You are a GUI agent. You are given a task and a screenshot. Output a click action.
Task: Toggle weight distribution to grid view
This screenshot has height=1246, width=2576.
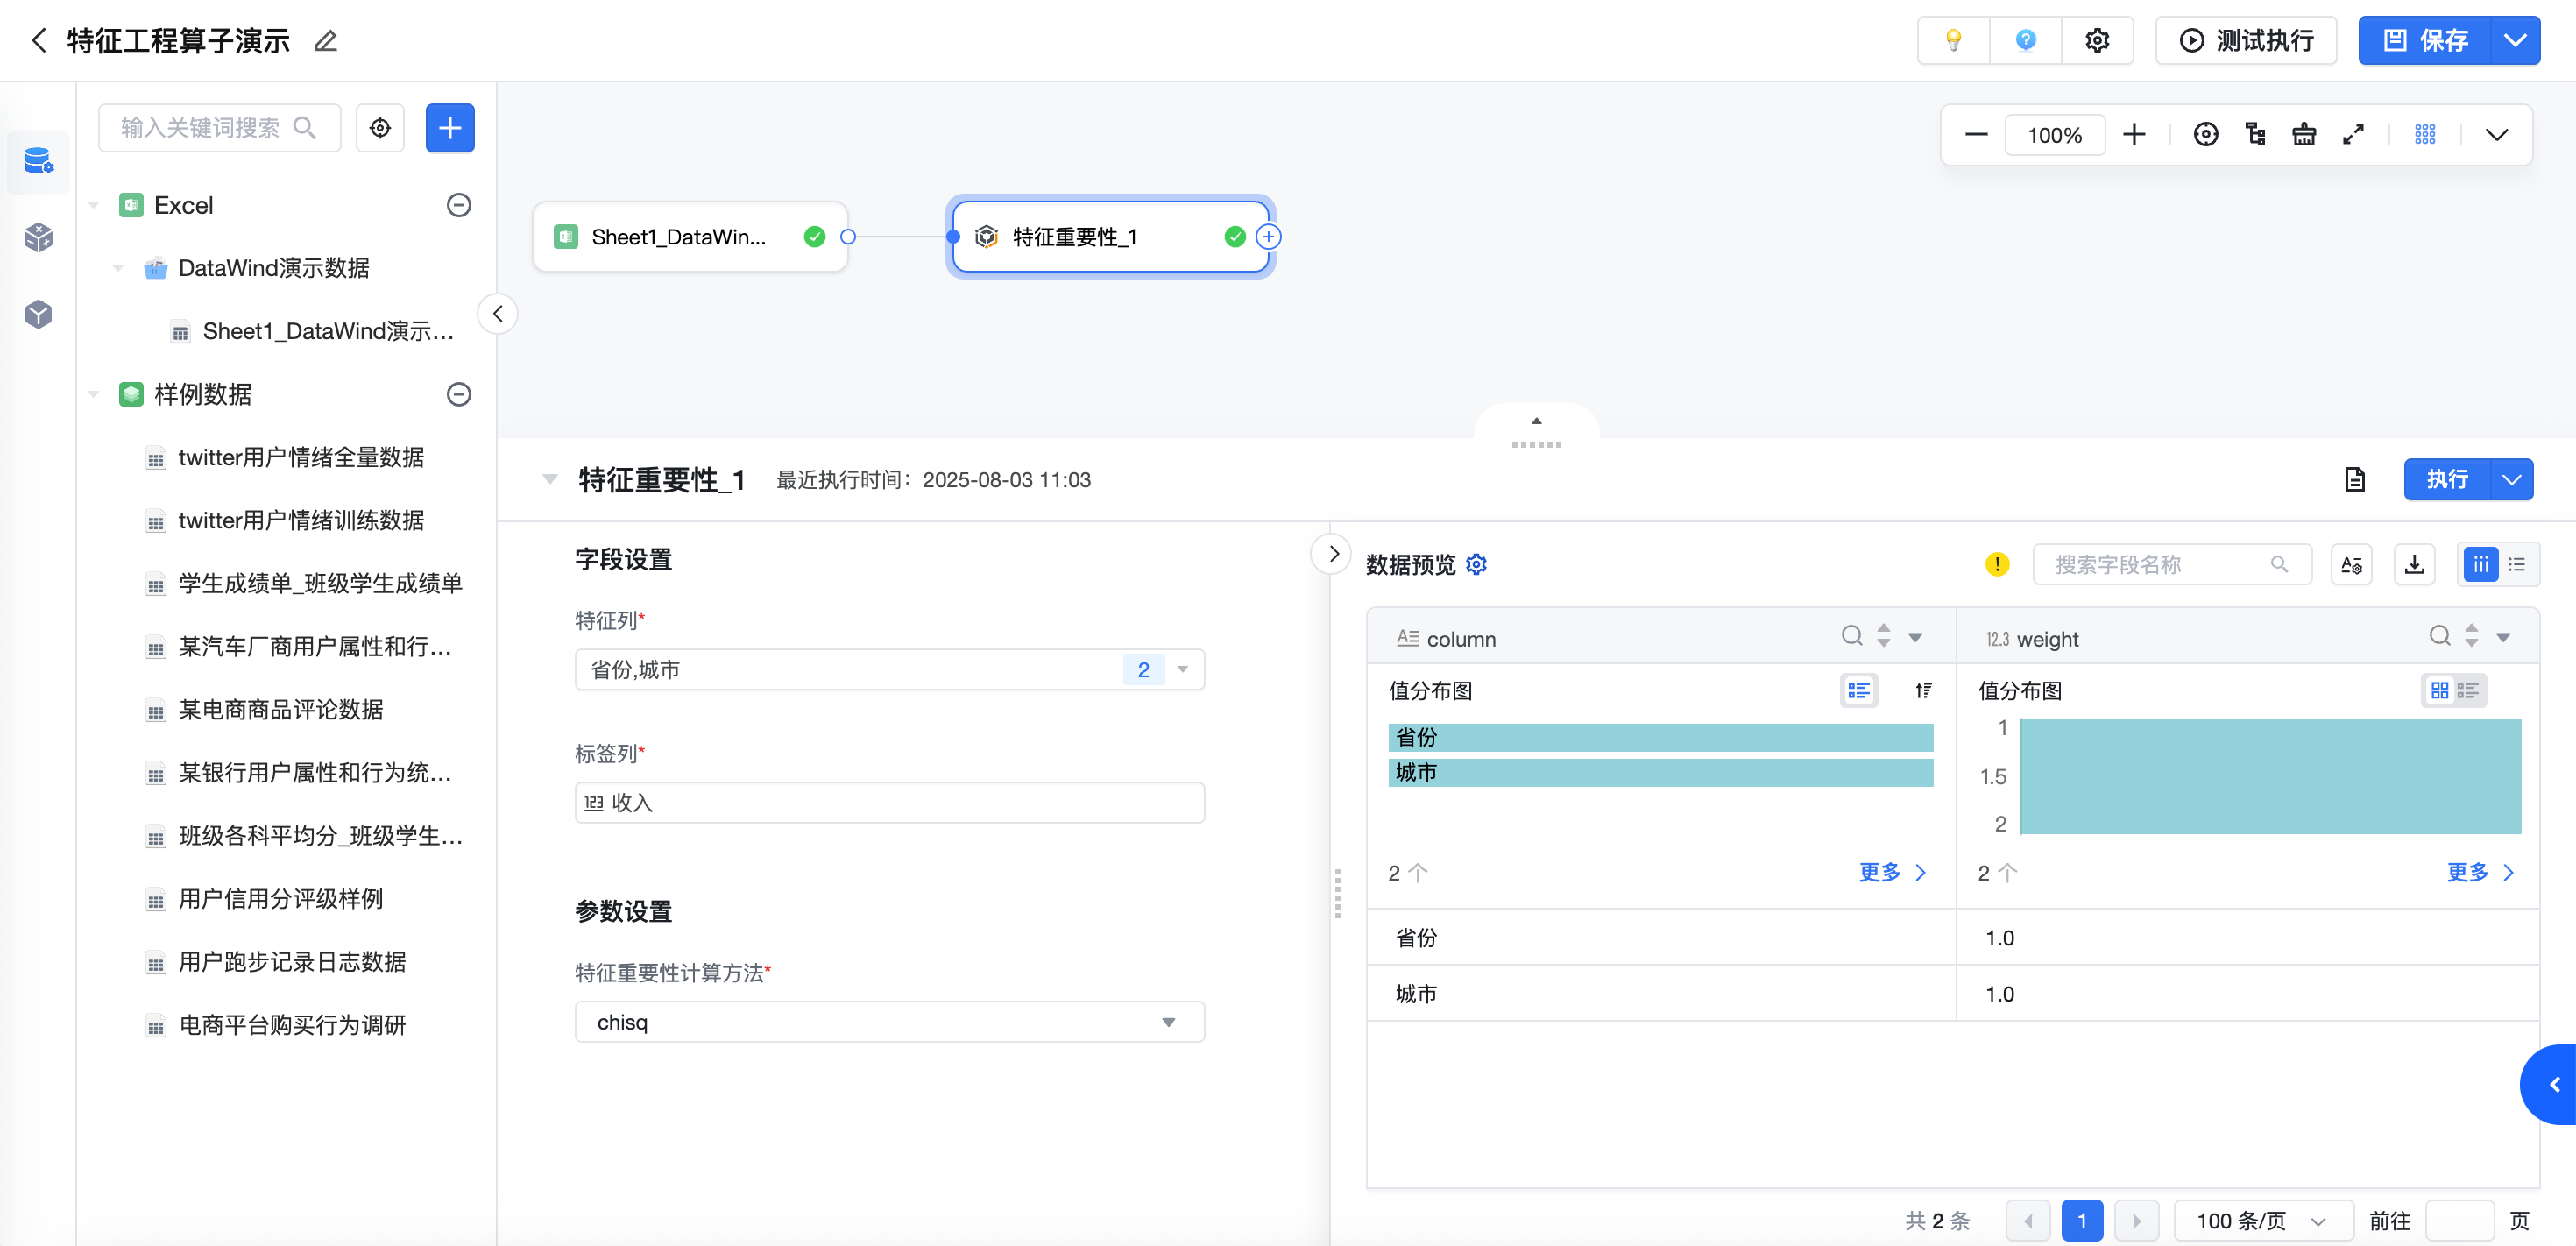pyautogui.click(x=2439, y=691)
